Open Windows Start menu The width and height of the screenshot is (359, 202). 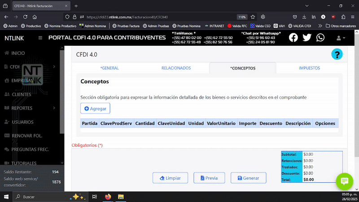click(x=6, y=197)
